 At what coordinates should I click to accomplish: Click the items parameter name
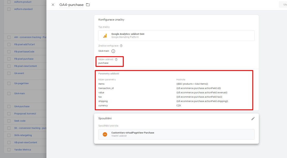point(101,84)
